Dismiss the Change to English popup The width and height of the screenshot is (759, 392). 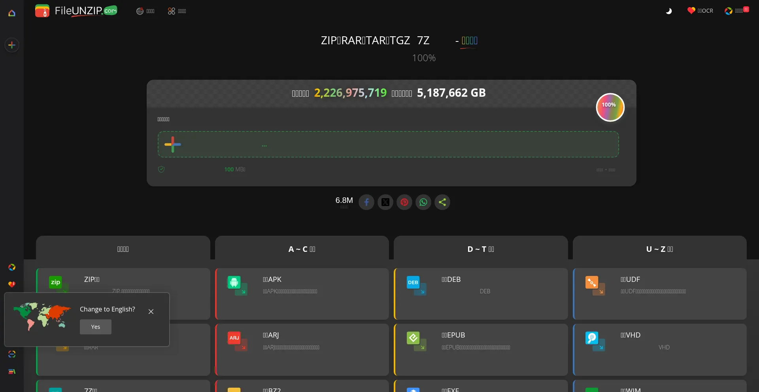coord(151,311)
